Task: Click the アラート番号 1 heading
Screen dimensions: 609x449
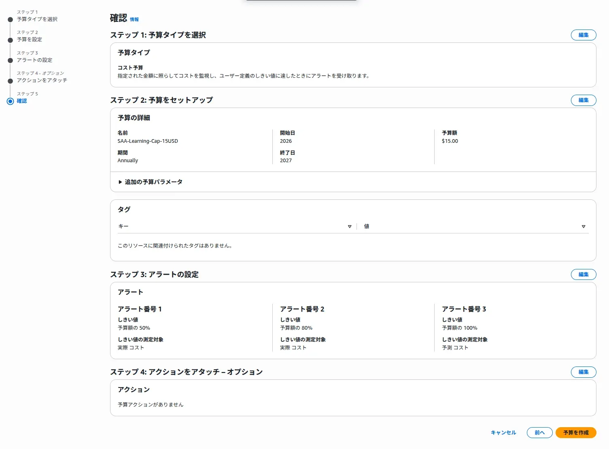Action: pyautogui.click(x=140, y=309)
